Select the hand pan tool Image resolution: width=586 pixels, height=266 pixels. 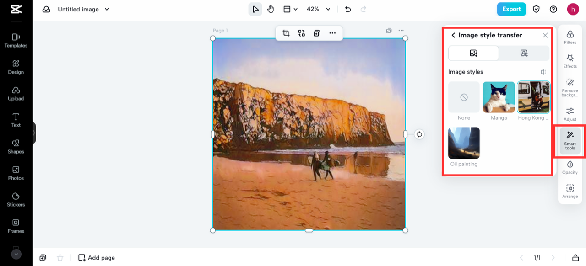(271, 9)
